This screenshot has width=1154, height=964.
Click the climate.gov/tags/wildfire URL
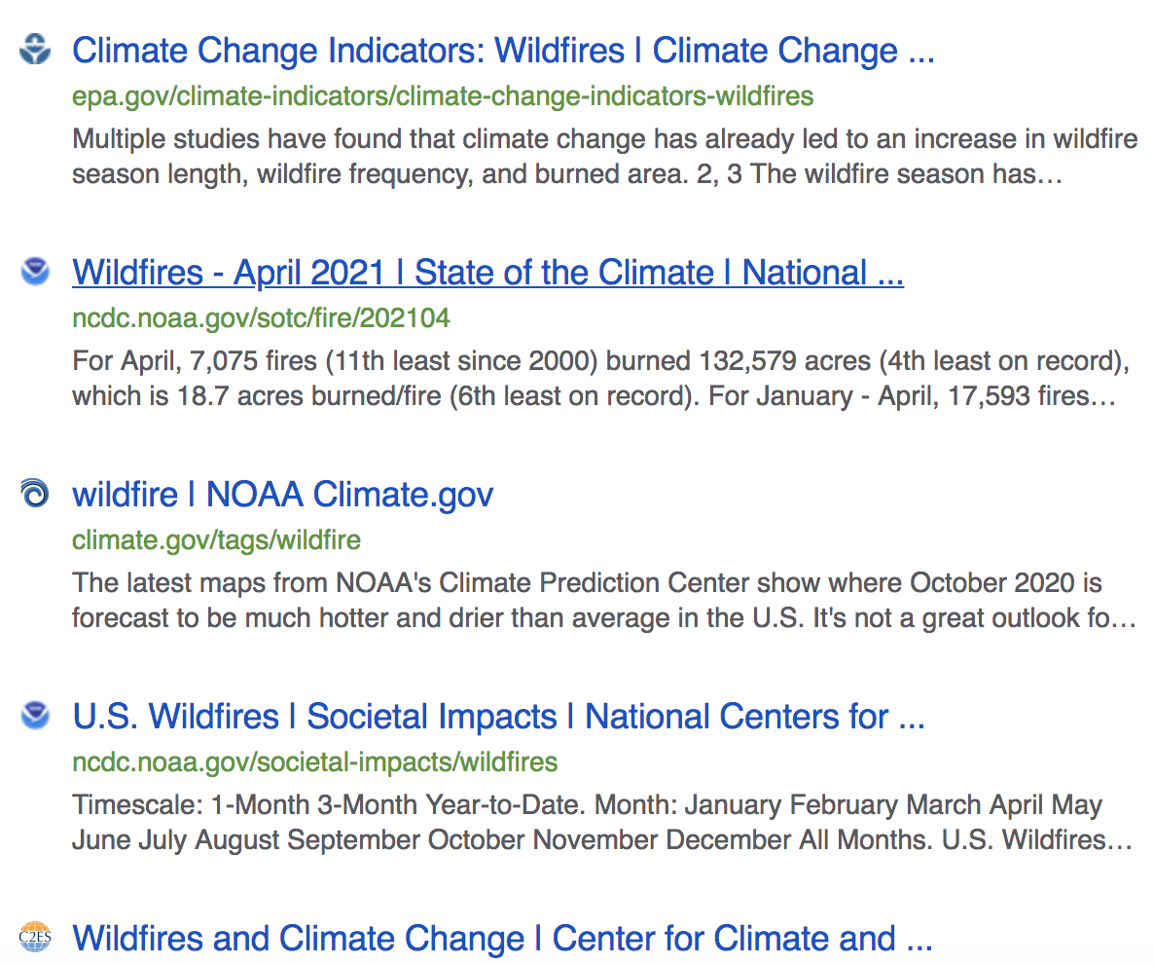tap(216, 540)
